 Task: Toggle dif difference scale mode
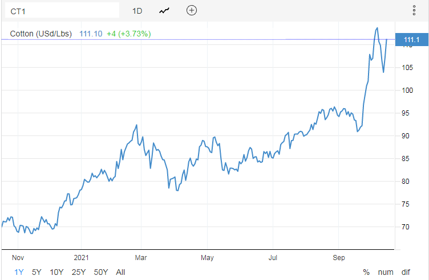pos(406,272)
